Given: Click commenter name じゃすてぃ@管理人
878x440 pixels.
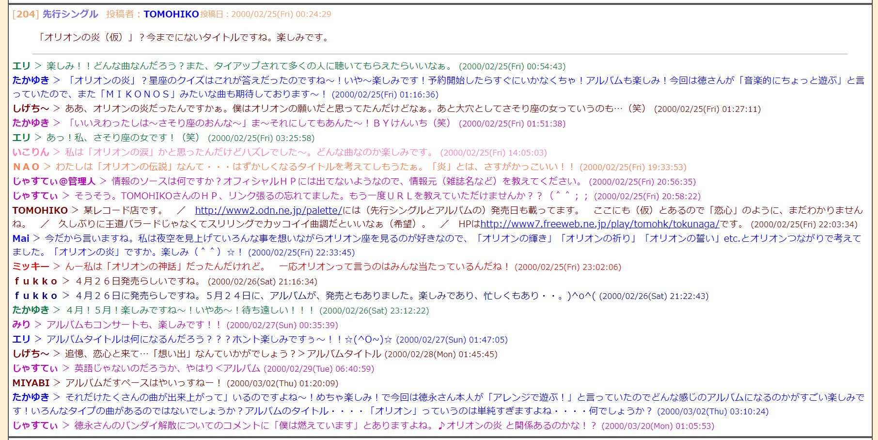Looking at the screenshot, I should (54, 181).
